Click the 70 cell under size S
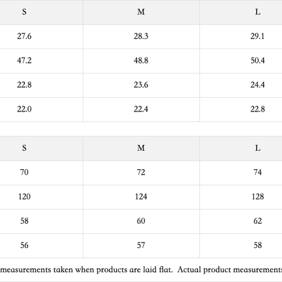Screen dimensions: 282x282 [24, 172]
